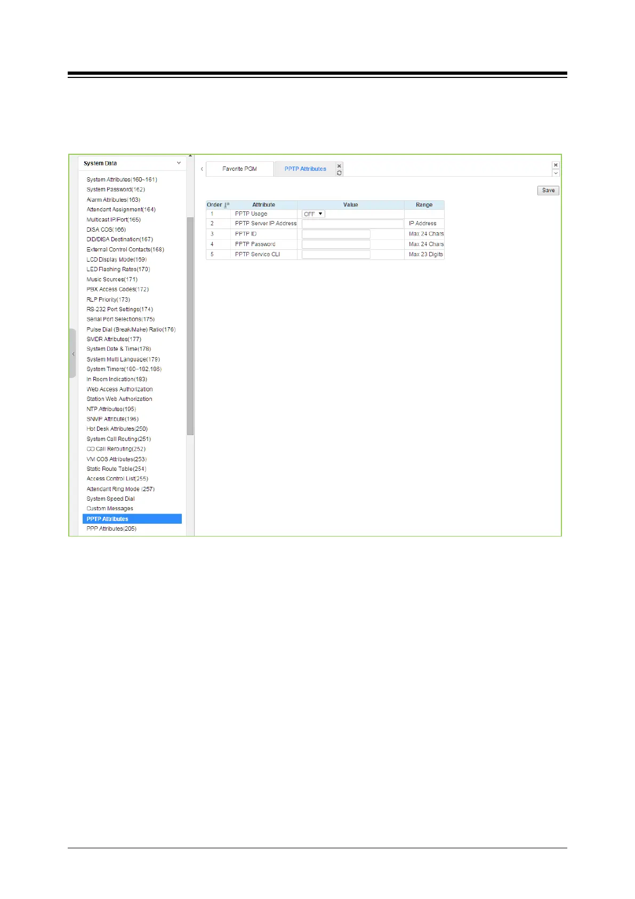Click the sidebar vertical scrollbar thumb
This screenshot has width=635, height=899.
tap(190, 326)
